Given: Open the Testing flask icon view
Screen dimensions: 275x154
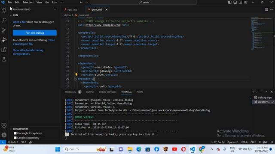Looking at the screenshot, I should [x=4, y=59].
